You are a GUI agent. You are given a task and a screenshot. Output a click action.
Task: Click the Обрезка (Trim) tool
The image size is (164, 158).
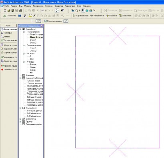coord(112,16)
